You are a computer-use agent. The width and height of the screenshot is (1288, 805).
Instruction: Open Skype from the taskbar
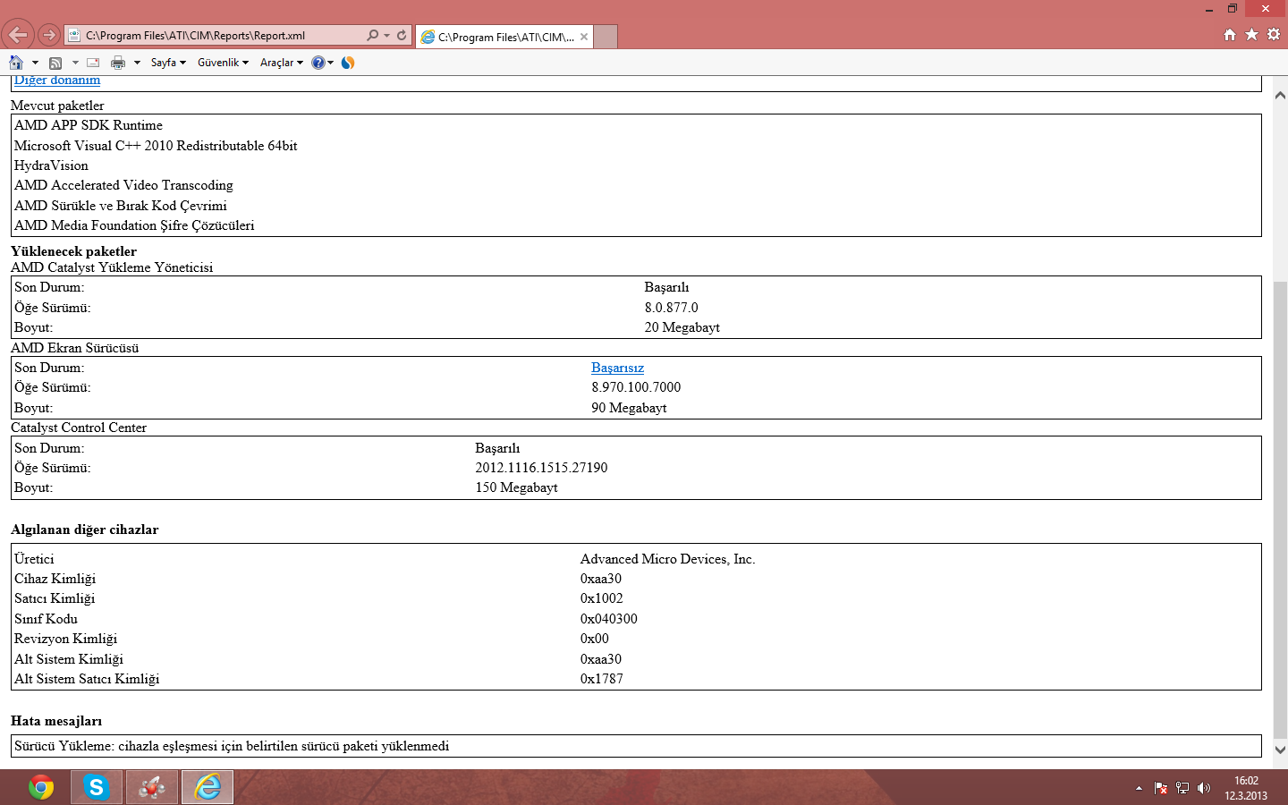tap(96, 787)
